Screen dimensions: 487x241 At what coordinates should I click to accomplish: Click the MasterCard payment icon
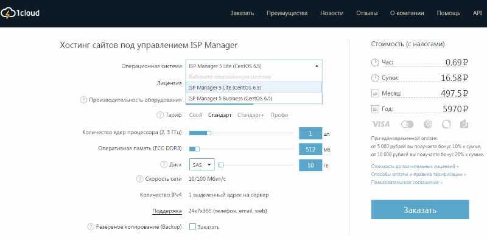407,125
